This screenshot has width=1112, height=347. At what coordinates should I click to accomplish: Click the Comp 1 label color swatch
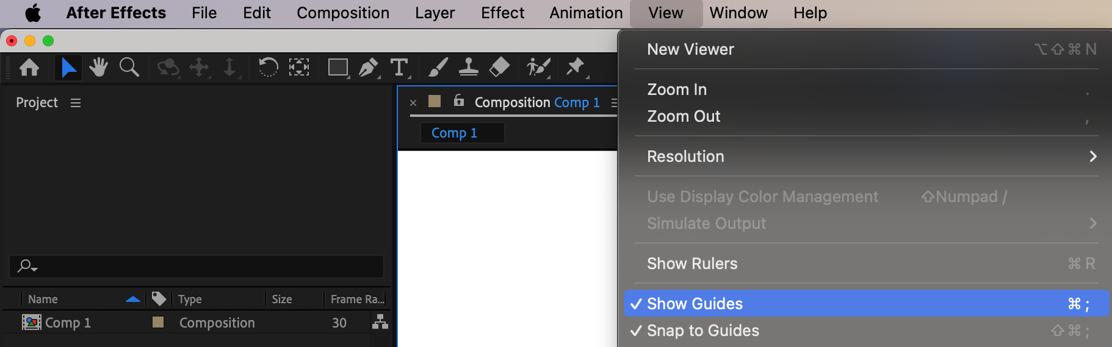(x=158, y=322)
